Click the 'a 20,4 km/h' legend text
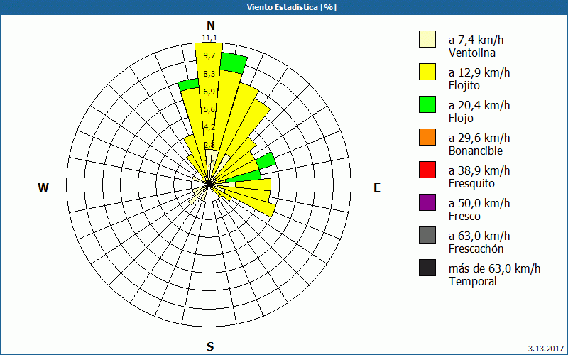568x355 pixels. click(x=479, y=105)
